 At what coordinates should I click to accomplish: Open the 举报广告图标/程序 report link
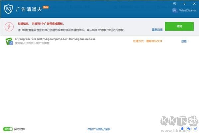click(99, 129)
